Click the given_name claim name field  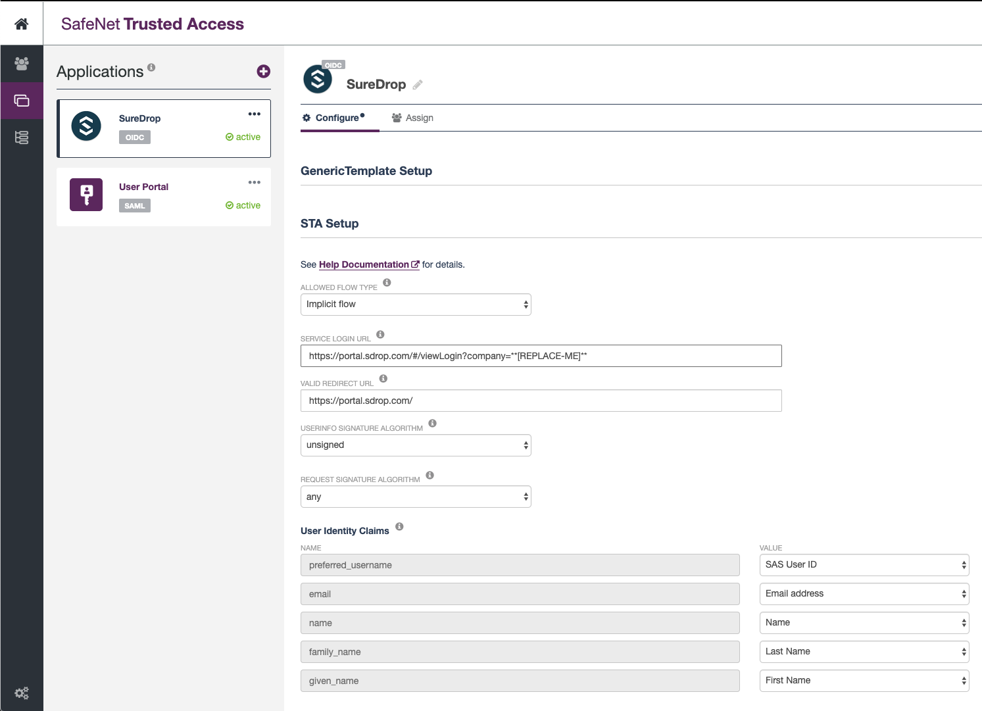coord(520,681)
